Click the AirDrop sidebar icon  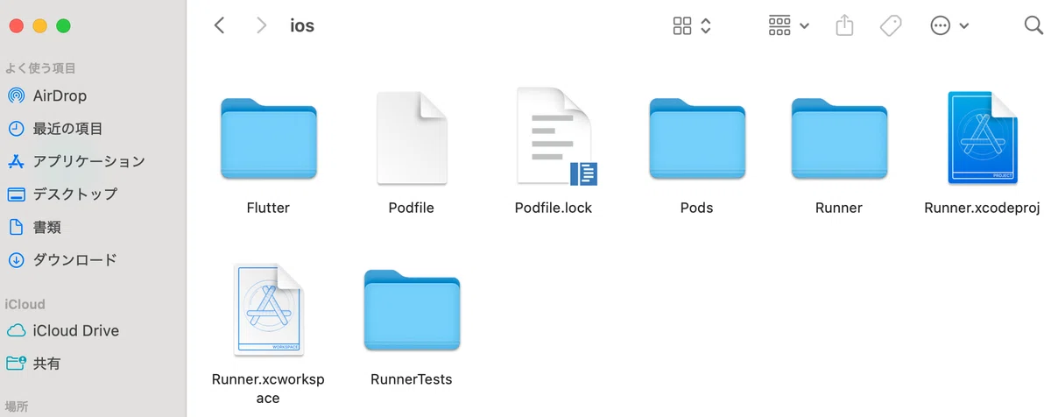point(16,95)
